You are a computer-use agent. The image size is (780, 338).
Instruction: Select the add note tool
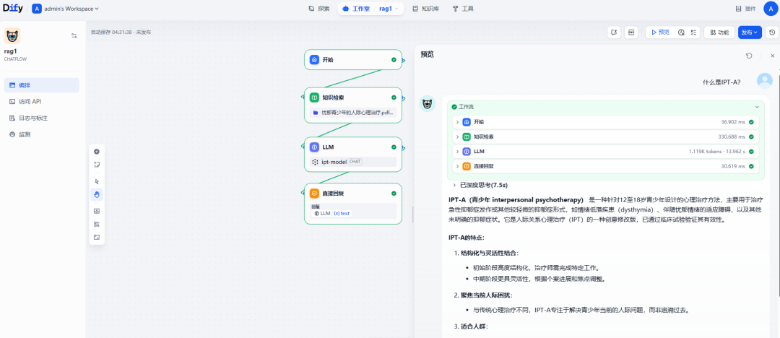[x=97, y=165]
